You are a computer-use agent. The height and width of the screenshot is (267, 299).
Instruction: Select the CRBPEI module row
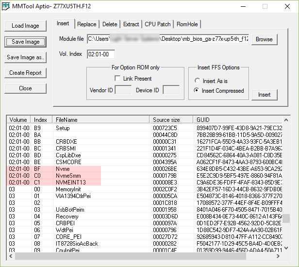click(145, 223)
